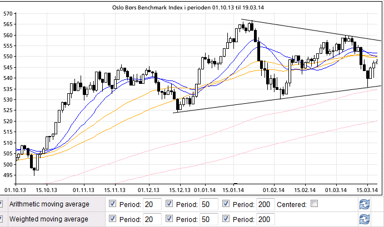Click refresh icon for Weighted moving average
The height and width of the screenshot is (227, 384).
[x=365, y=219]
